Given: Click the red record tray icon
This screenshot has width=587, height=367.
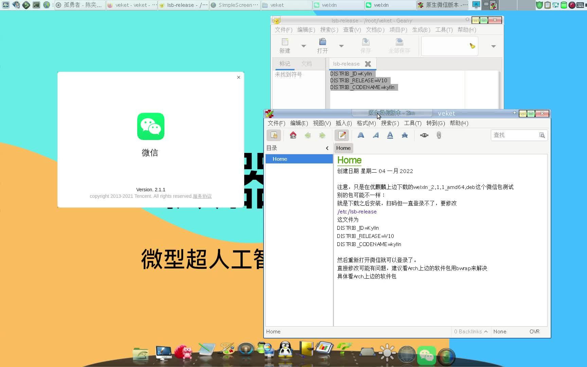Looking at the screenshot, I should 572,5.
